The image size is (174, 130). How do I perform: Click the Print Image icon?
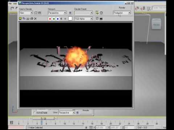tap(32, 19)
